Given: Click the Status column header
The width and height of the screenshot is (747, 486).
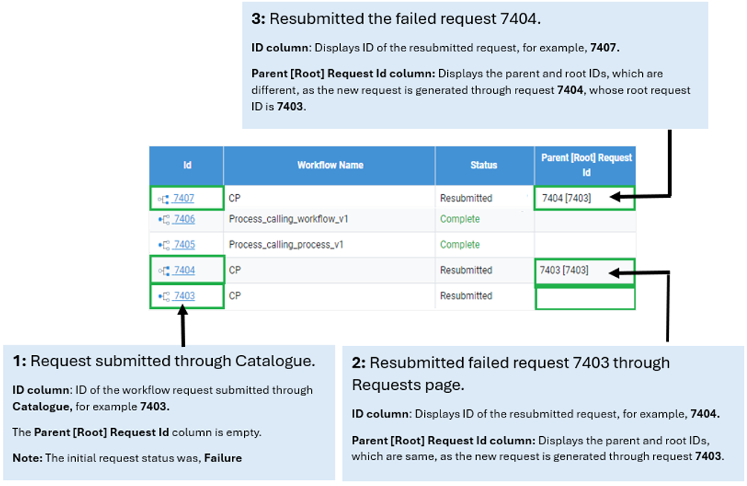Looking at the screenshot, I should click(484, 165).
